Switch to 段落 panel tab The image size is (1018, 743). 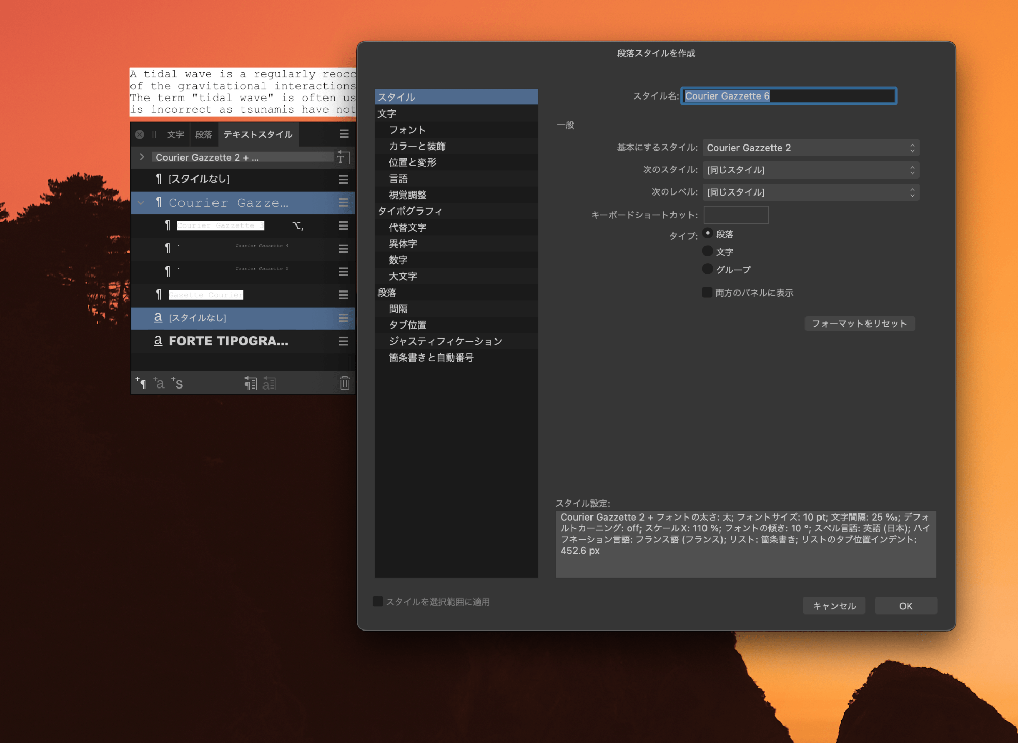204,134
